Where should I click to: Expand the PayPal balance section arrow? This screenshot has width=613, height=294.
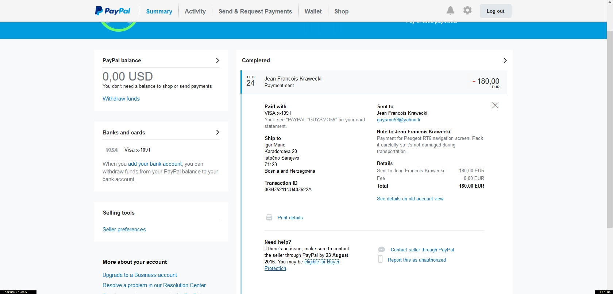click(x=217, y=60)
